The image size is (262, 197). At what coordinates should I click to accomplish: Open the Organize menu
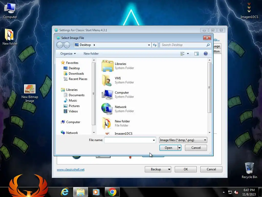(68, 54)
